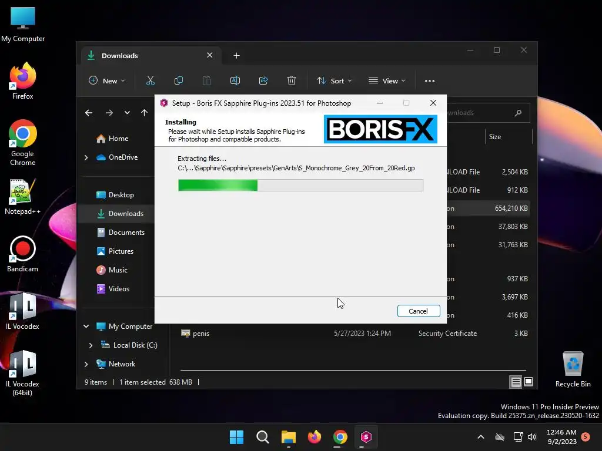602x451 pixels.
Task: Open the View dropdown in Explorer
Action: tap(387, 80)
